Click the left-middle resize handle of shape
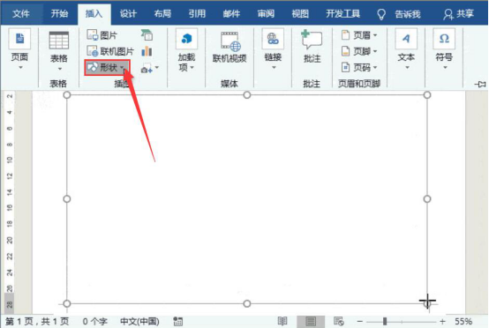489x328 pixels. click(67, 199)
